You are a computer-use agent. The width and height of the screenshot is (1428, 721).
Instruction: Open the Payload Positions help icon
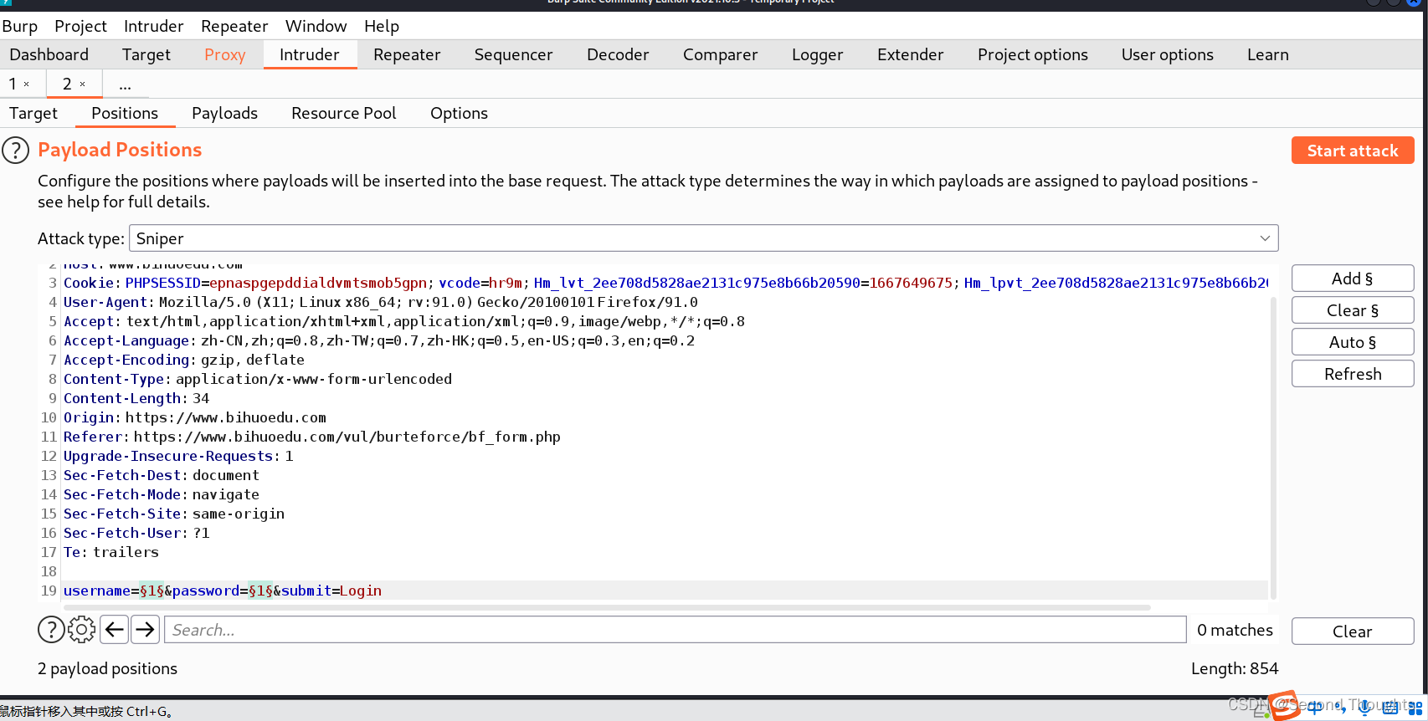(x=15, y=151)
